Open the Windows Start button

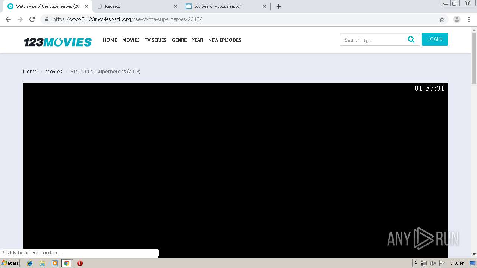(10, 263)
